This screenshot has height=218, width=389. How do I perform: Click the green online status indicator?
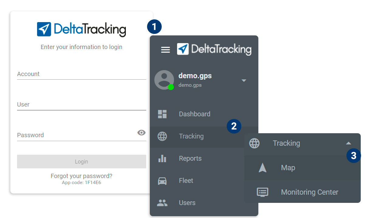[x=171, y=87]
